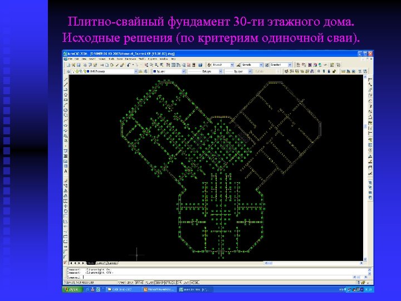401x301 pixels.
Task: Click the Text Style icon
Action: (x=209, y=65)
